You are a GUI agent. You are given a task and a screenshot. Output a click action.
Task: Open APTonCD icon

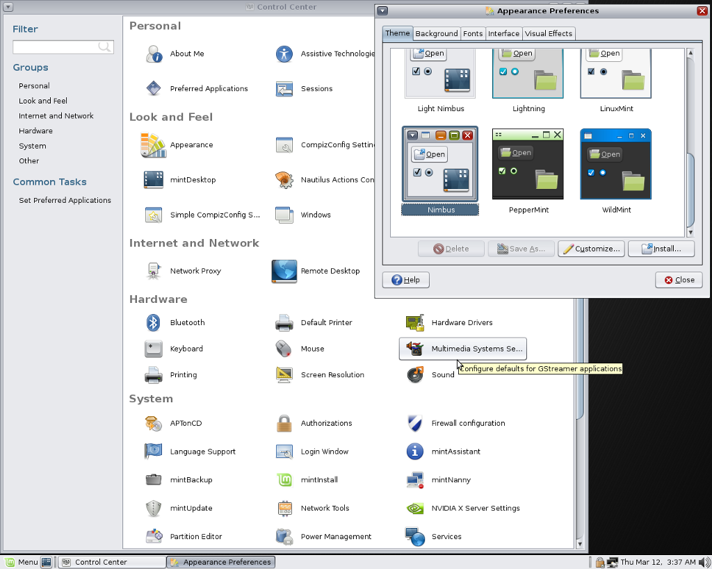click(154, 423)
